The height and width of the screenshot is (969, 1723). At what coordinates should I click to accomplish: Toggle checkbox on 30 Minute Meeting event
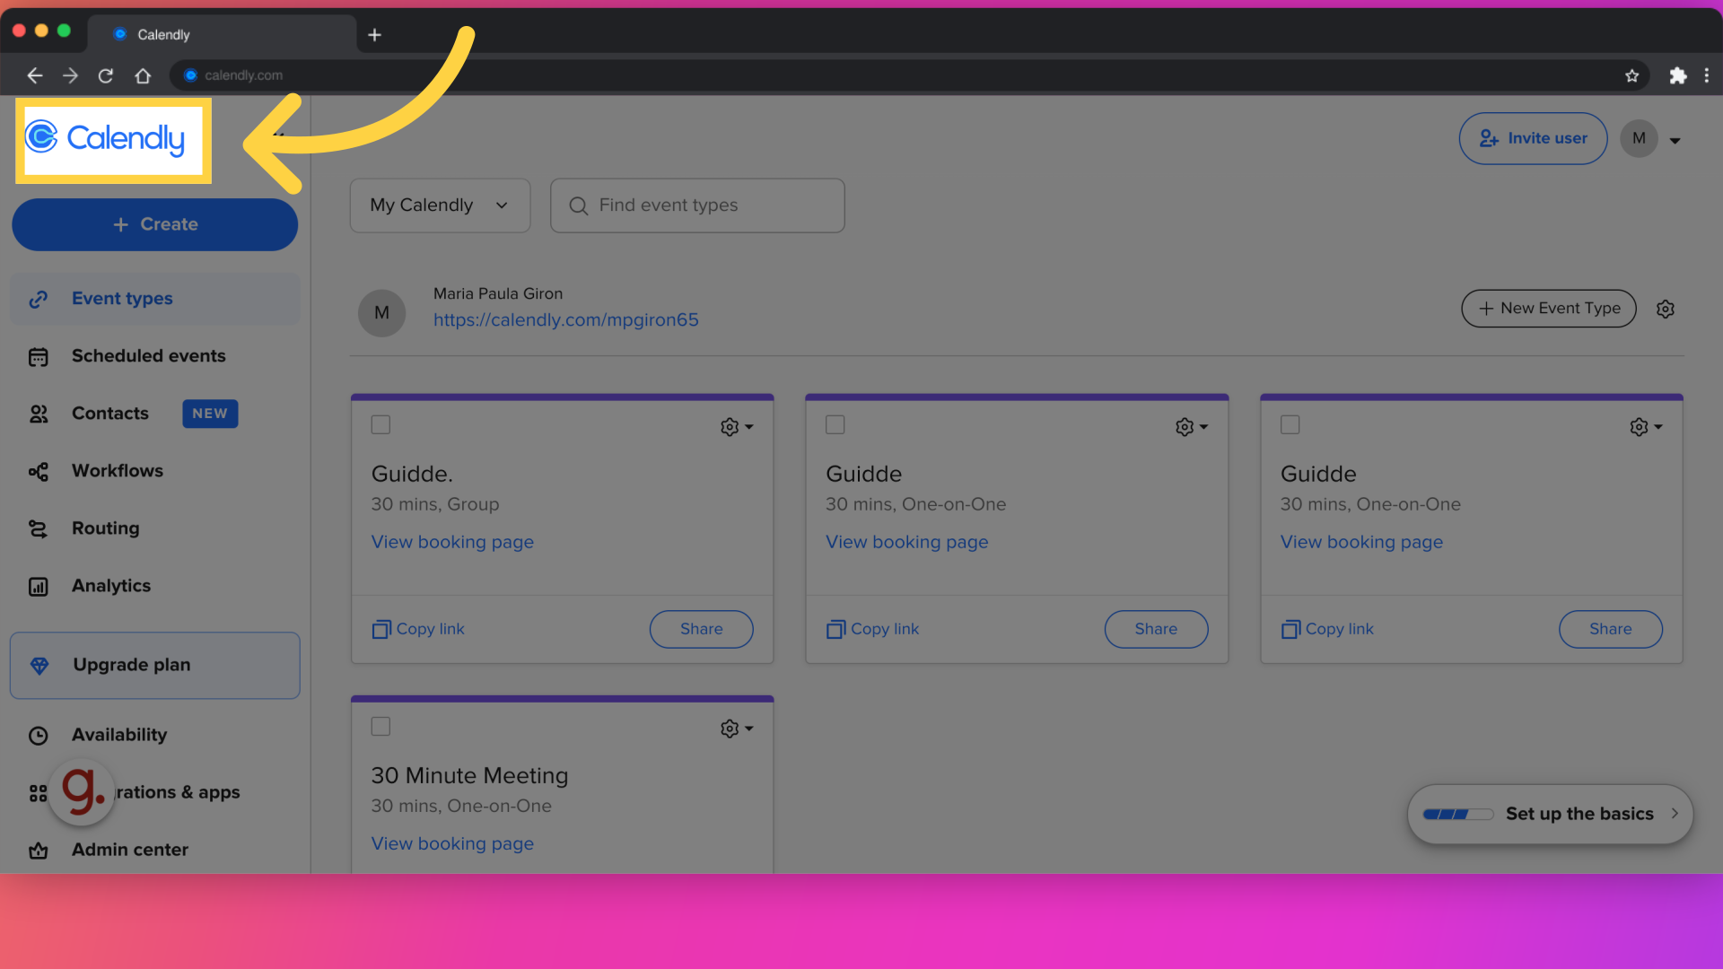381,727
